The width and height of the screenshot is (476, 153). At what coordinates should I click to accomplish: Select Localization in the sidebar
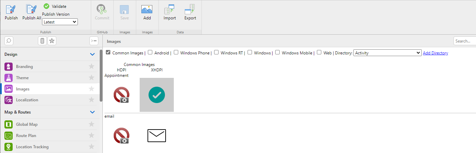click(x=27, y=100)
